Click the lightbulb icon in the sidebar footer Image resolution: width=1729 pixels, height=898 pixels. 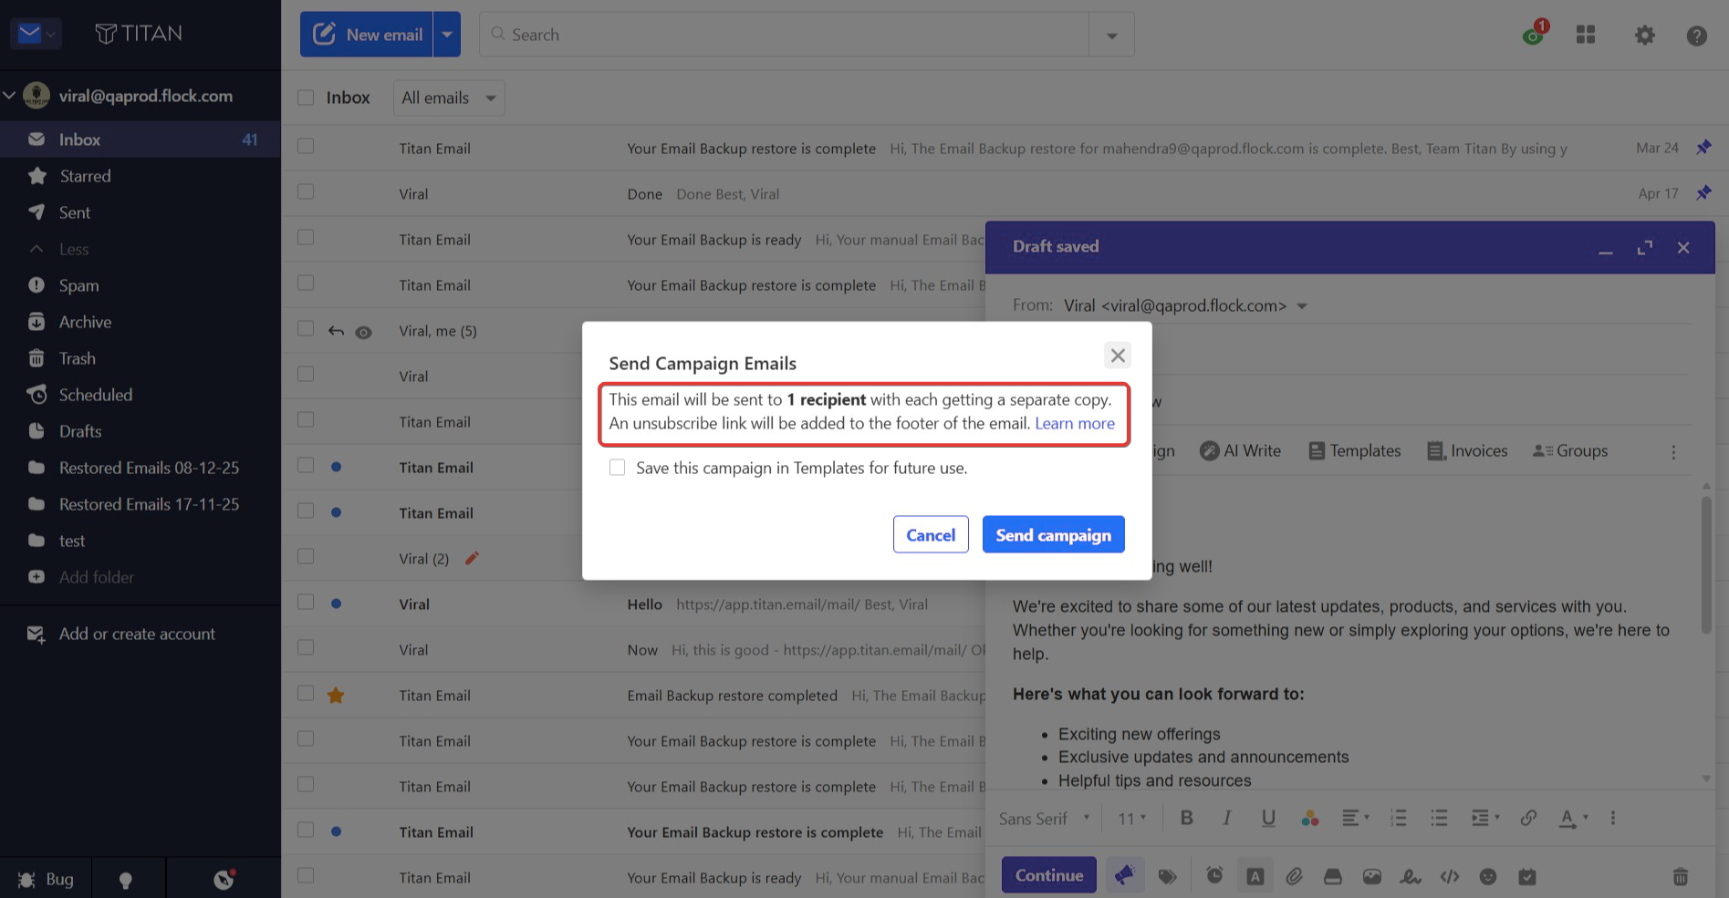[x=126, y=879]
